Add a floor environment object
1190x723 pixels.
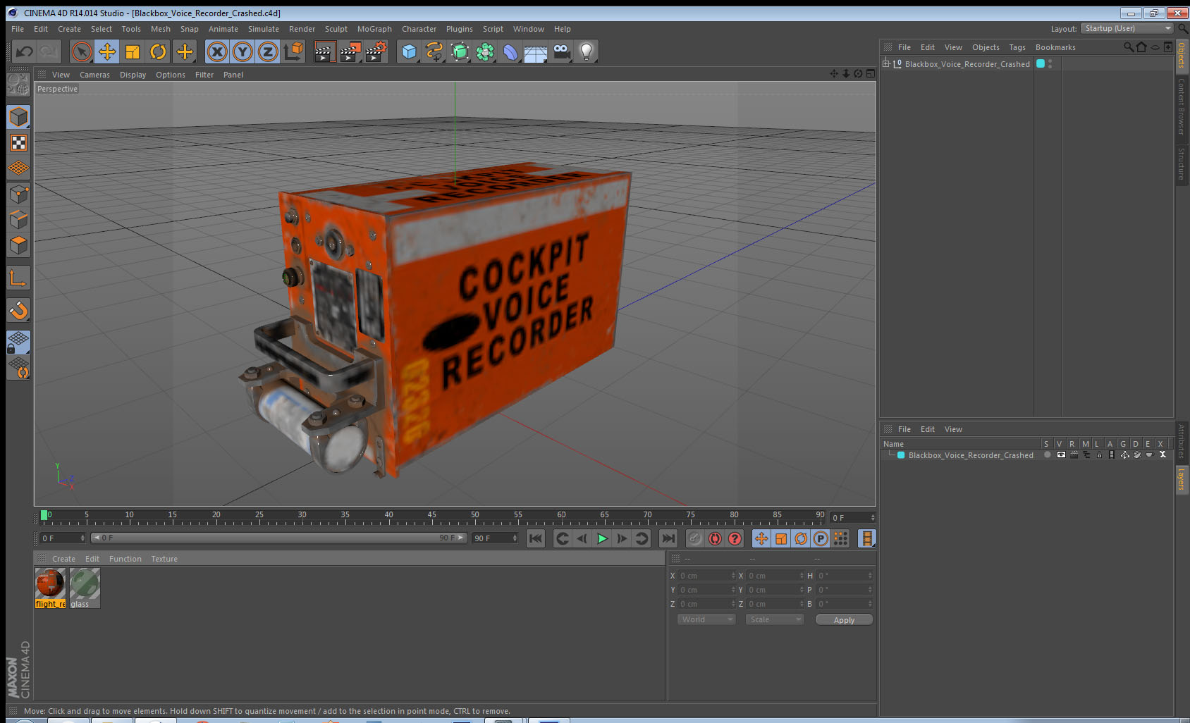[x=536, y=51]
